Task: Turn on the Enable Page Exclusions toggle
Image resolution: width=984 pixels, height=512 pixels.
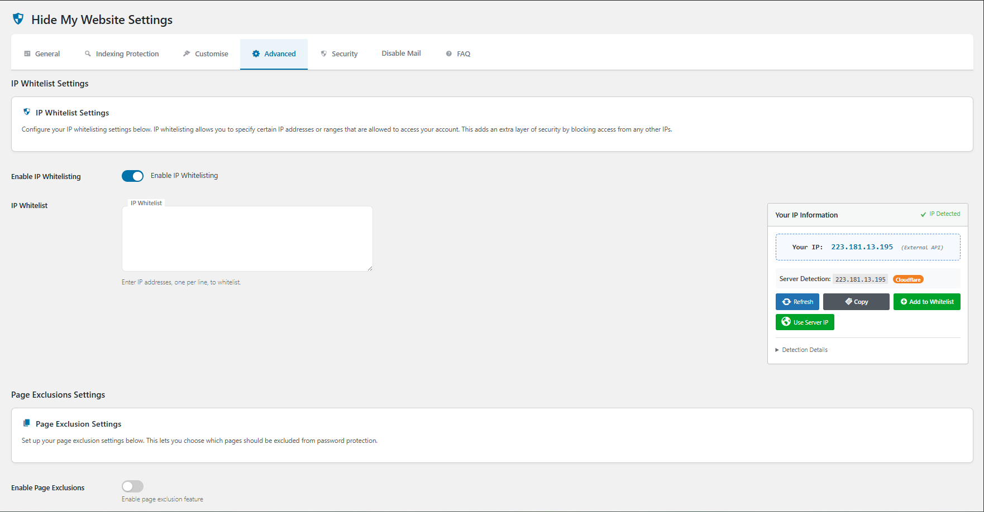Action: point(133,486)
